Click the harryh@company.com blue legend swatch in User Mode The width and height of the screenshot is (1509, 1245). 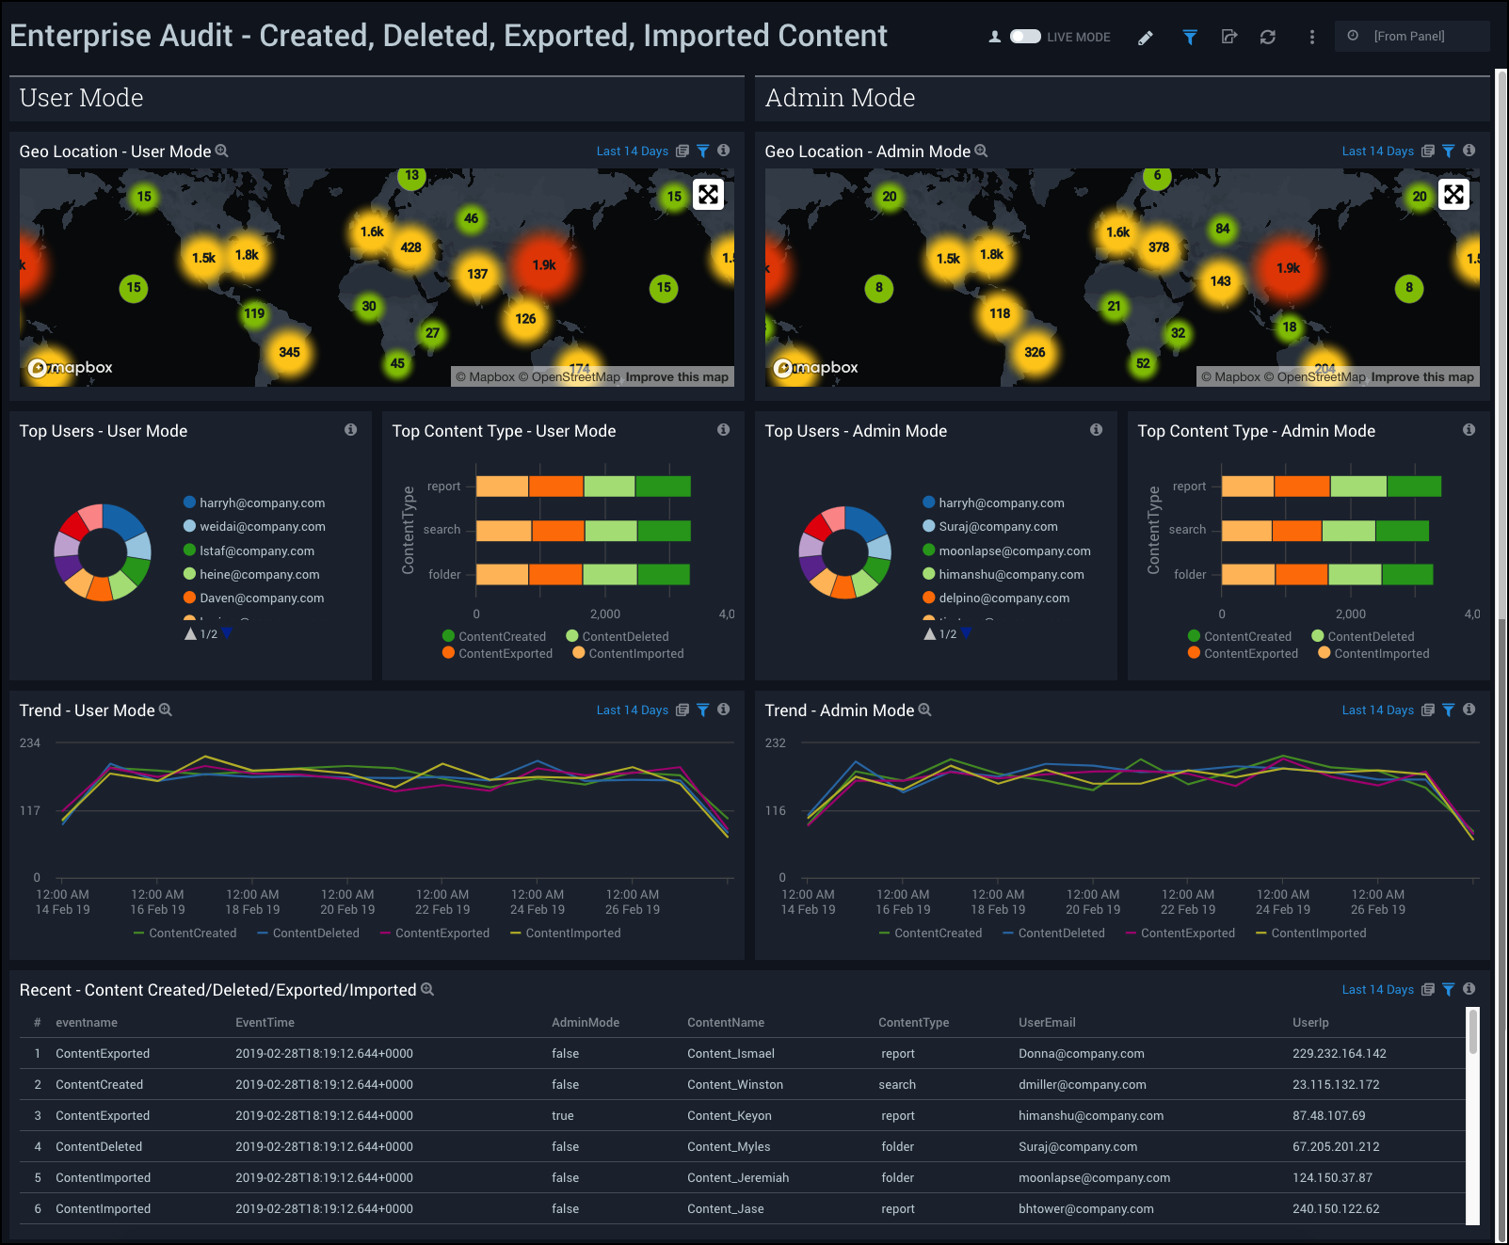click(x=189, y=503)
